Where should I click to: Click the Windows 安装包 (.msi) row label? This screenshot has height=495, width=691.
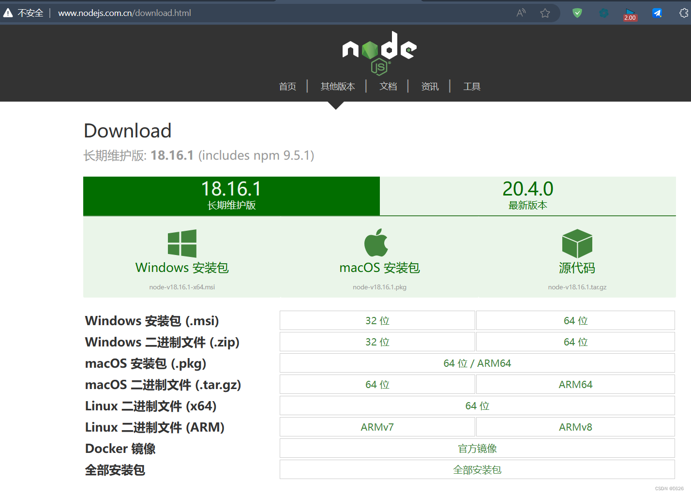(x=152, y=321)
